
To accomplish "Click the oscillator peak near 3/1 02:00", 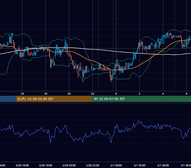I will pyautogui.click(x=139, y=120).
